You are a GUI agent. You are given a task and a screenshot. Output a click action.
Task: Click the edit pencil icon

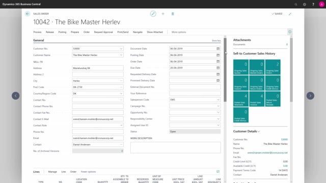point(153,14)
